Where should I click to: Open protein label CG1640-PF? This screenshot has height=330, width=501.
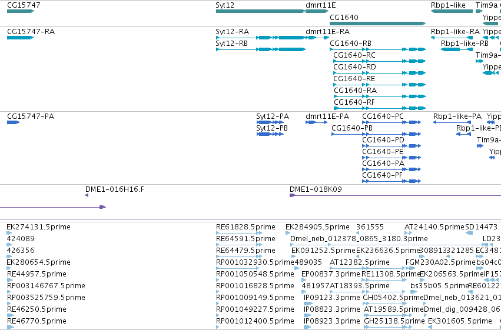coord(382,176)
